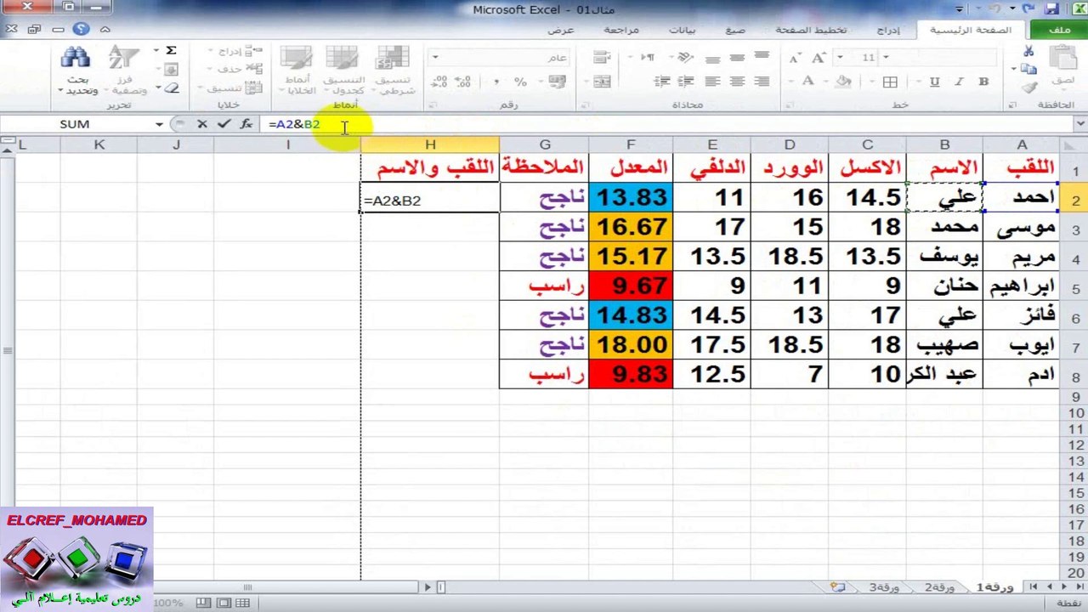Decrease font size with small A
Image resolution: width=1088 pixels, height=612 pixels.
[795, 58]
